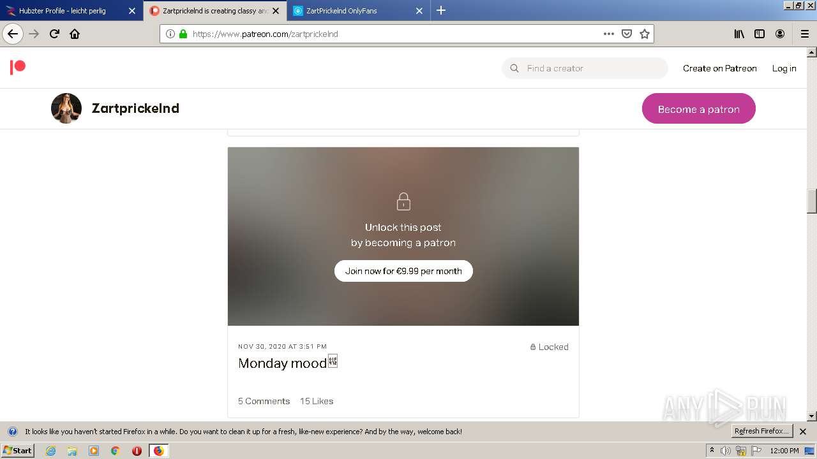
Task: Open 5 Comments on post
Action: [264, 401]
